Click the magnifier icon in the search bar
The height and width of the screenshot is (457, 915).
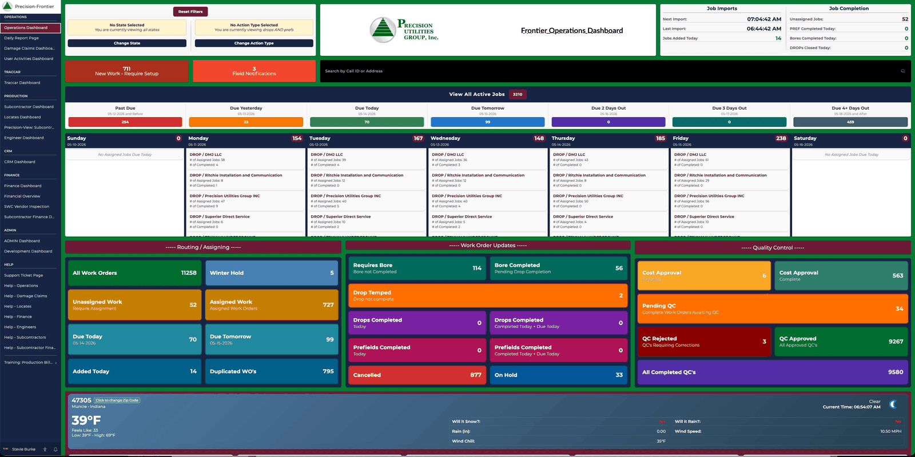coord(903,71)
